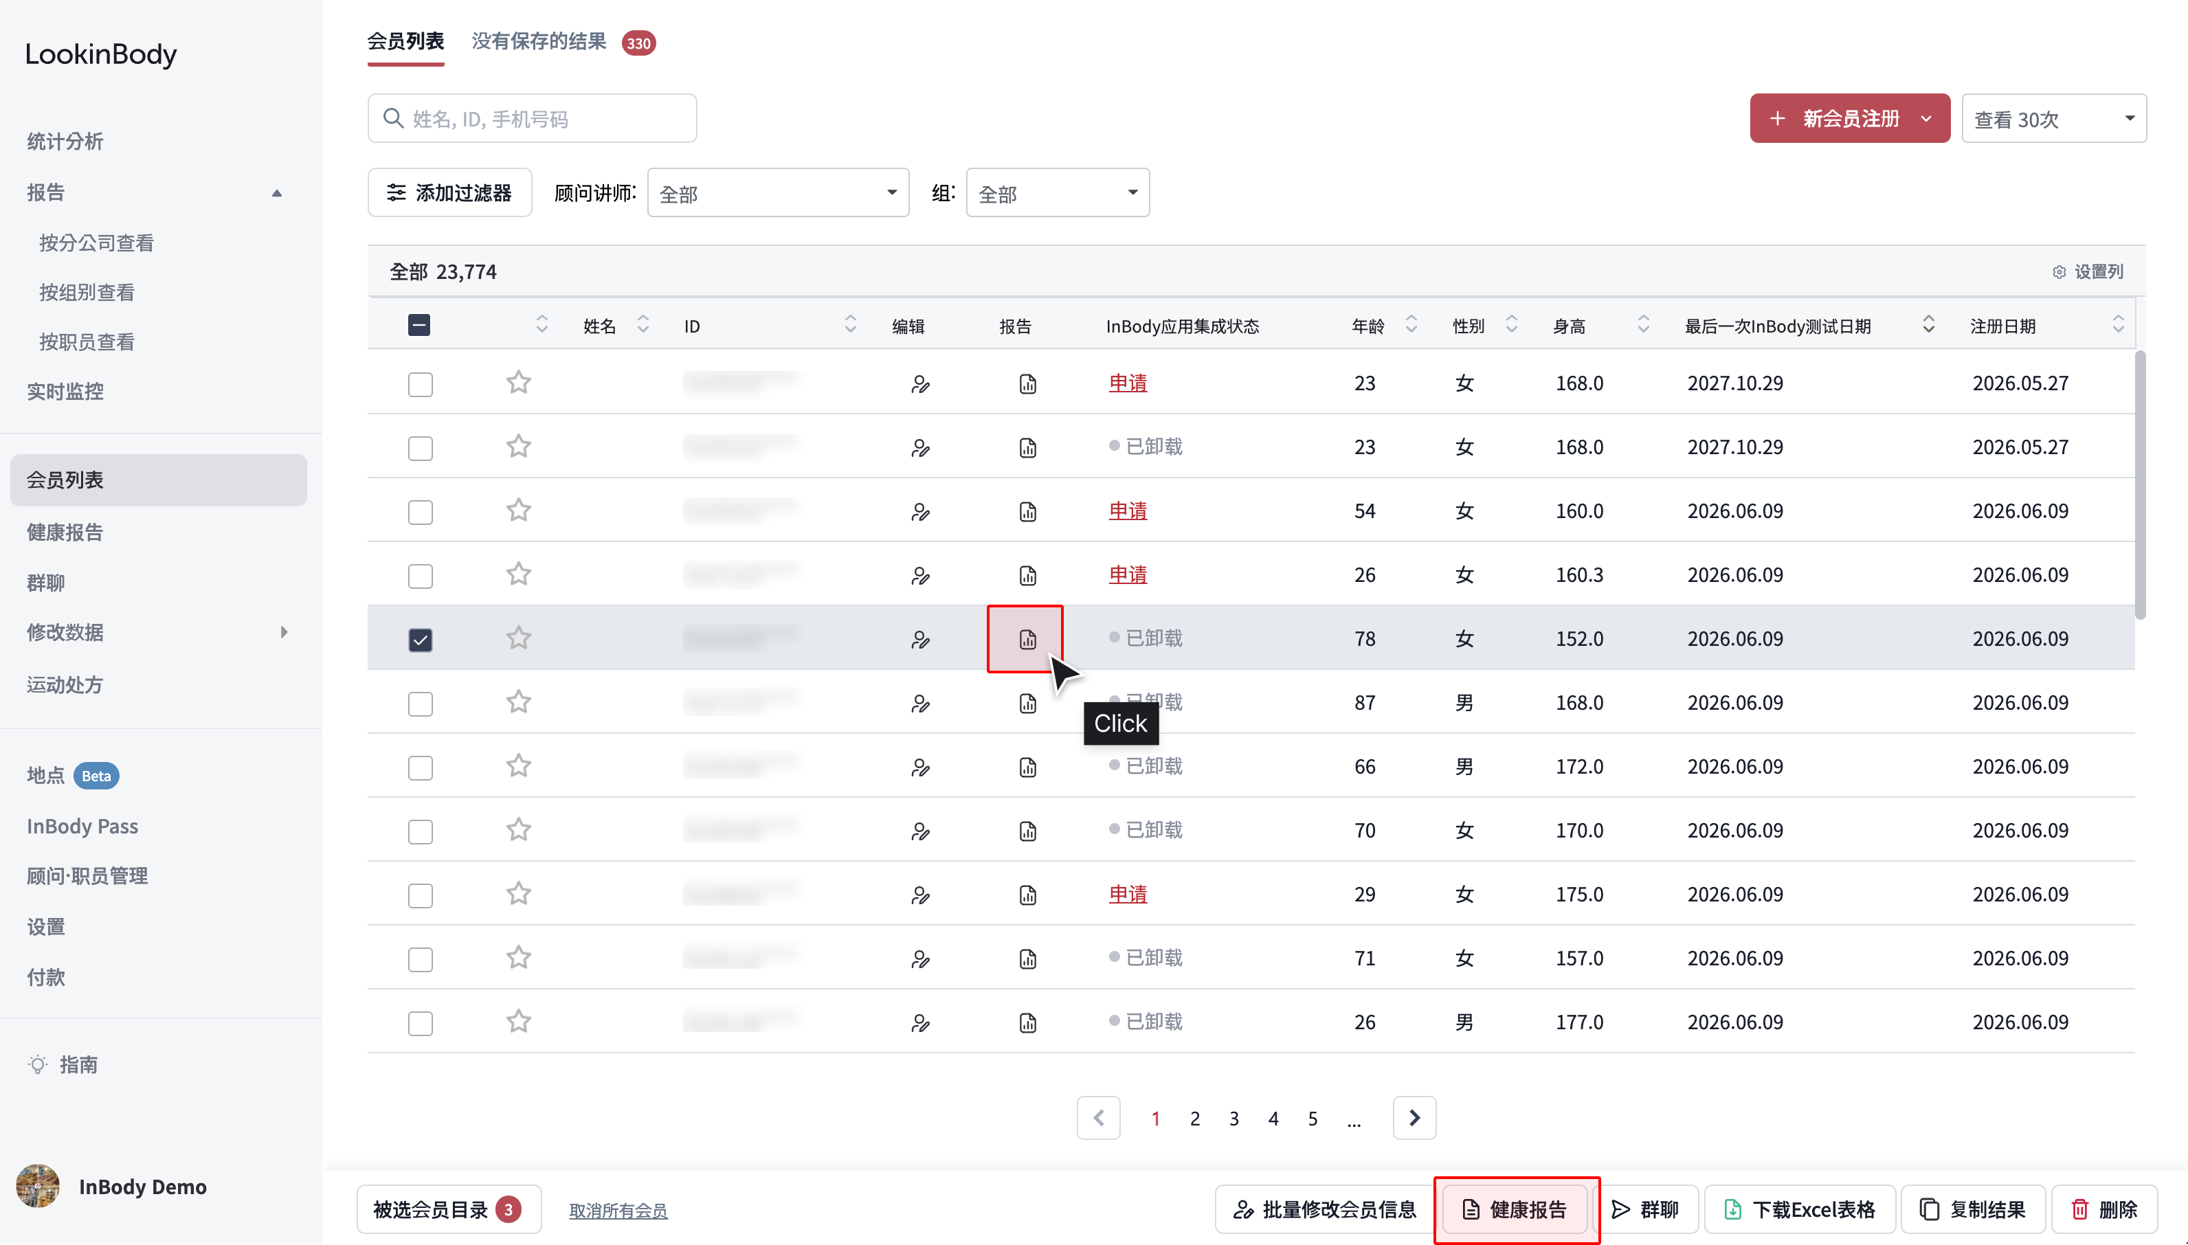Star the age 29 member row
The image size is (2188, 1245).
point(518,894)
